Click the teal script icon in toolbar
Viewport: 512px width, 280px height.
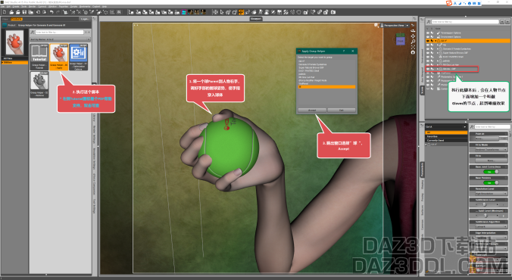tap(184, 12)
